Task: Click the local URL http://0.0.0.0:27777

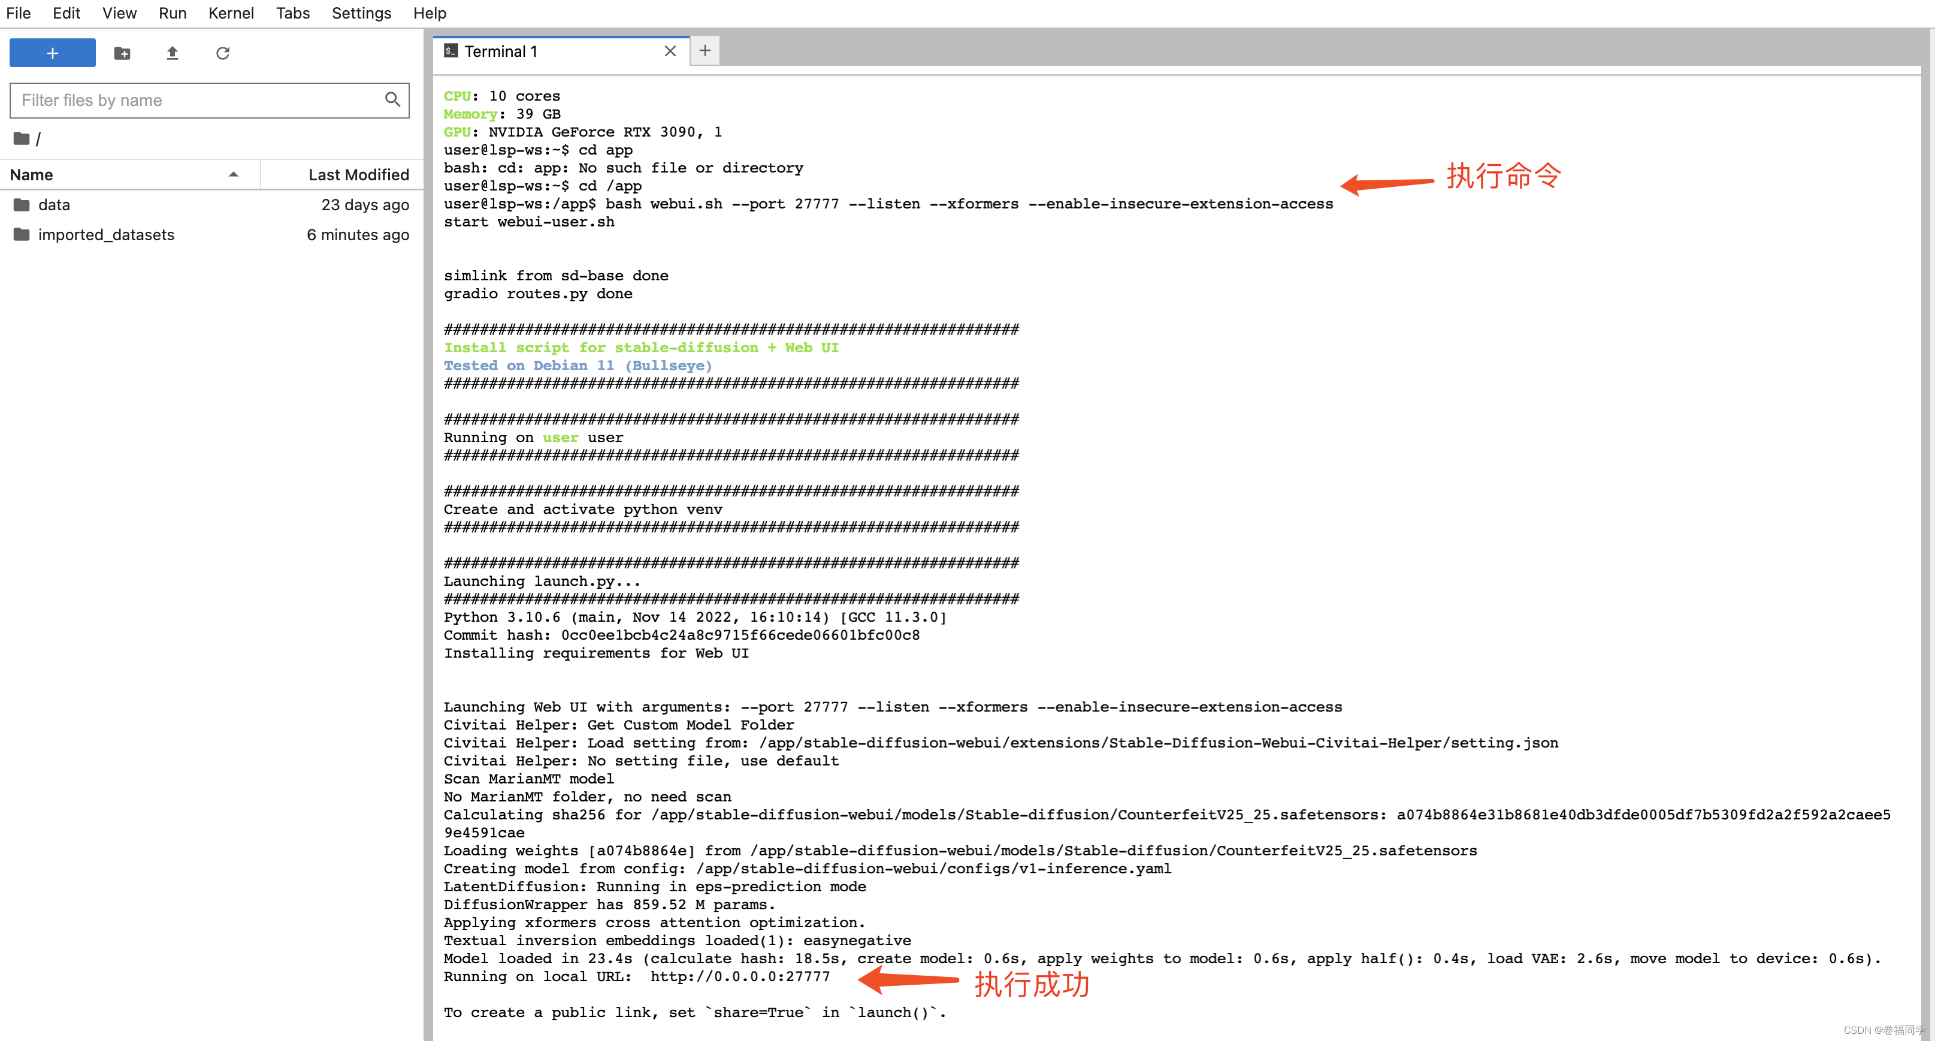Action: pos(740,976)
